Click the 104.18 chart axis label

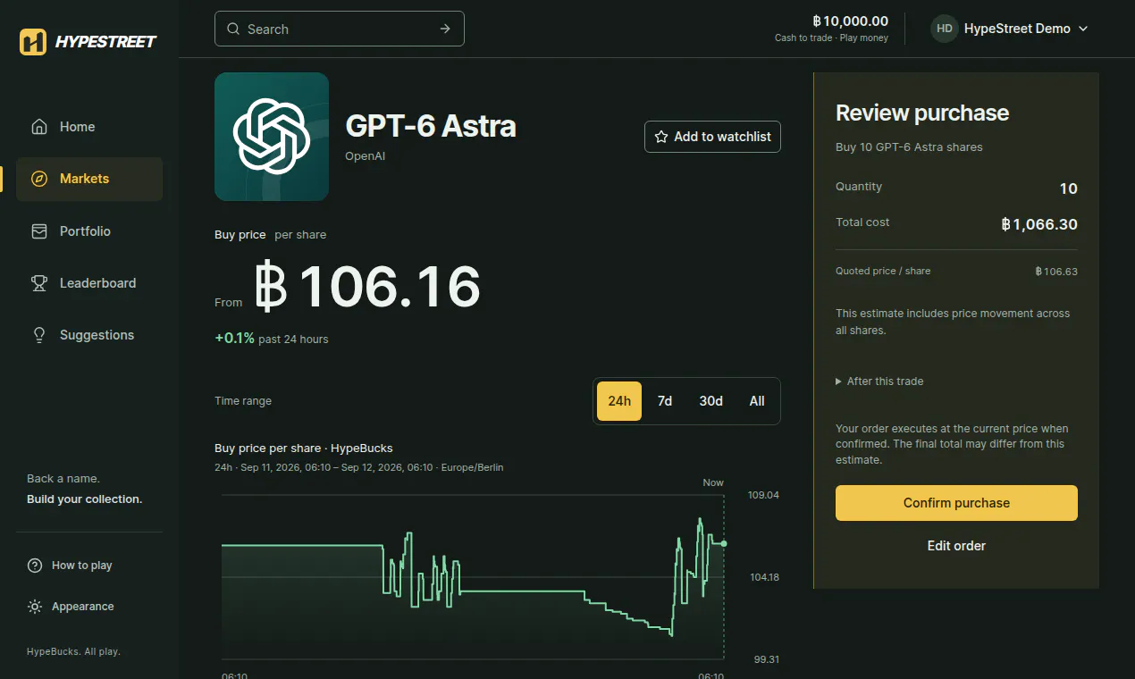[x=764, y=577]
